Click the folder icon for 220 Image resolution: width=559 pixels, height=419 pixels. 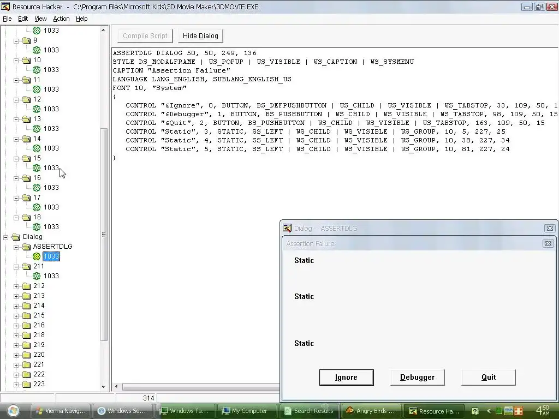pyautogui.click(x=26, y=355)
